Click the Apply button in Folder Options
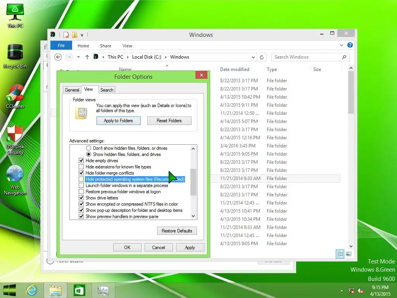Screen dimensions: 397x298 190,247
